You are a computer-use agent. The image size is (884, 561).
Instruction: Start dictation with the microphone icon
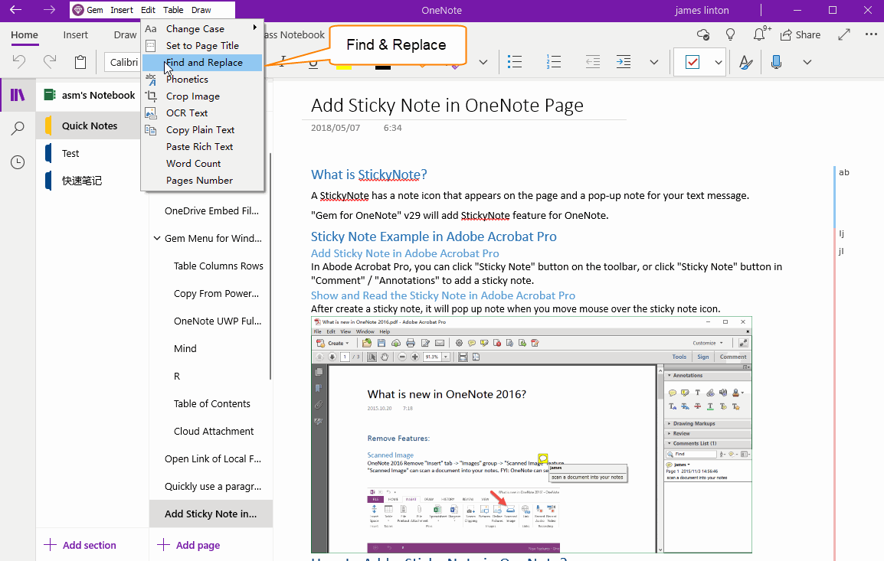776,62
